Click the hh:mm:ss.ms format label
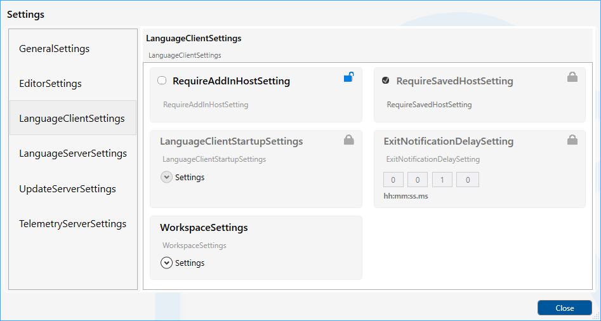 click(x=406, y=196)
